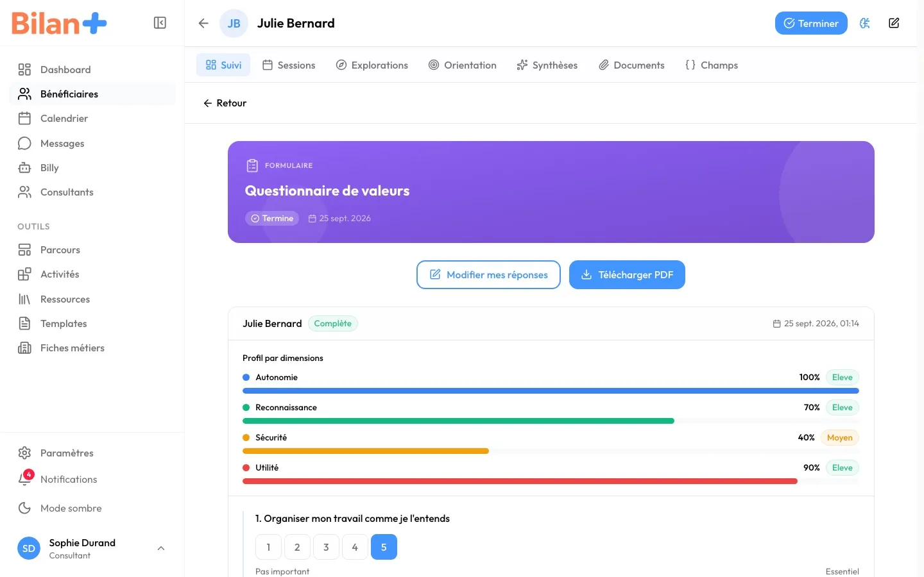Click the 40% Sécurité value

point(806,438)
